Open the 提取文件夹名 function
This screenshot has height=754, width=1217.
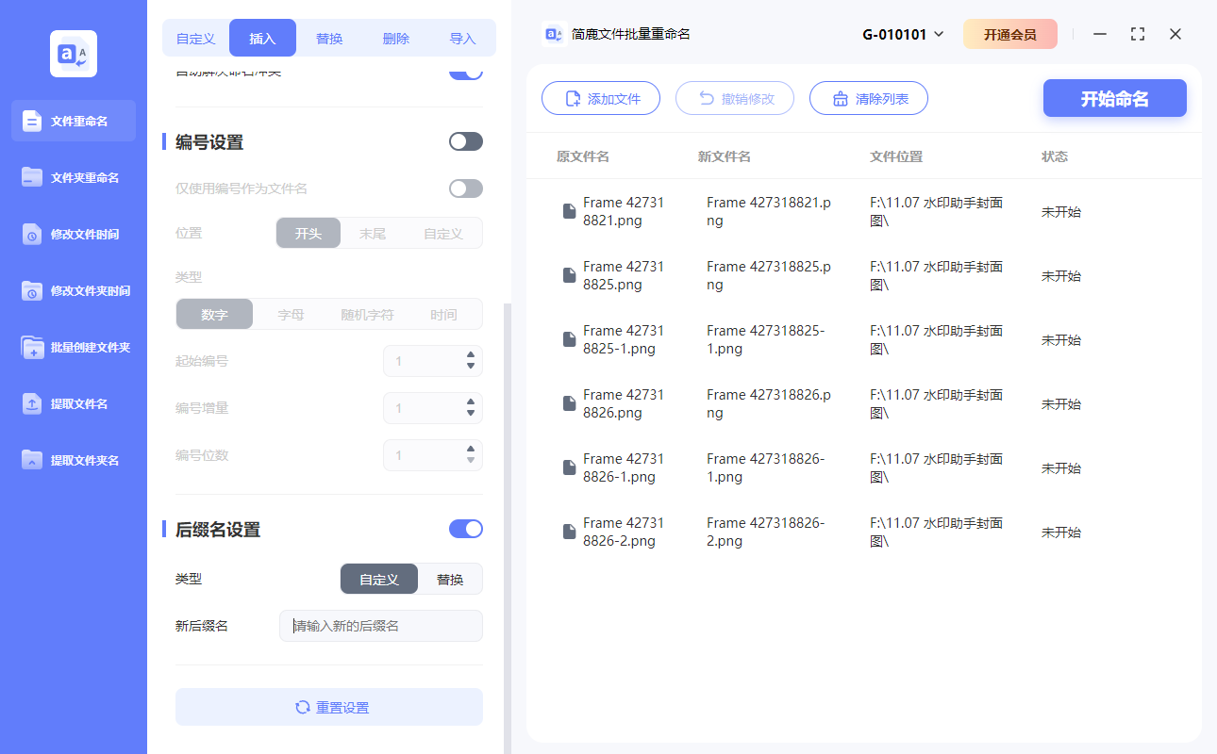tap(73, 460)
